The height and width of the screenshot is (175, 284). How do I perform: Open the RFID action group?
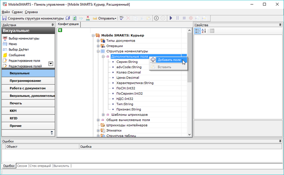click(x=28, y=118)
